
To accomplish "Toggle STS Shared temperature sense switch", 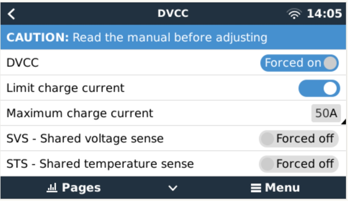I will tap(299, 164).
